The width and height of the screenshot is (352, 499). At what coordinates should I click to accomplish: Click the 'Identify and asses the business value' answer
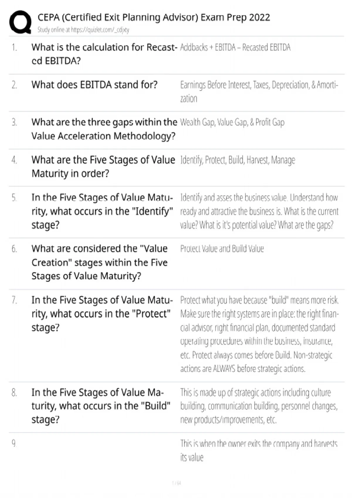pyautogui.click(x=259, y=211)
